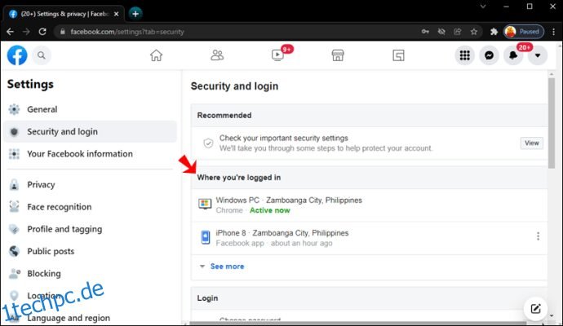The width and height of the screenshot is (563, 326).
Task: Click the new message compose icon
Action: click(535, 308)
